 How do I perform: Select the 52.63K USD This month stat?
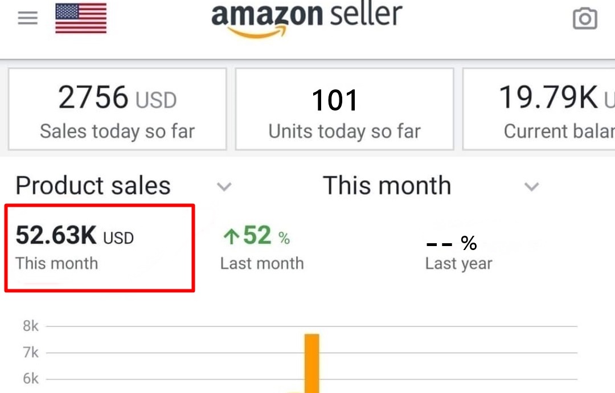[x=100, y=248]
